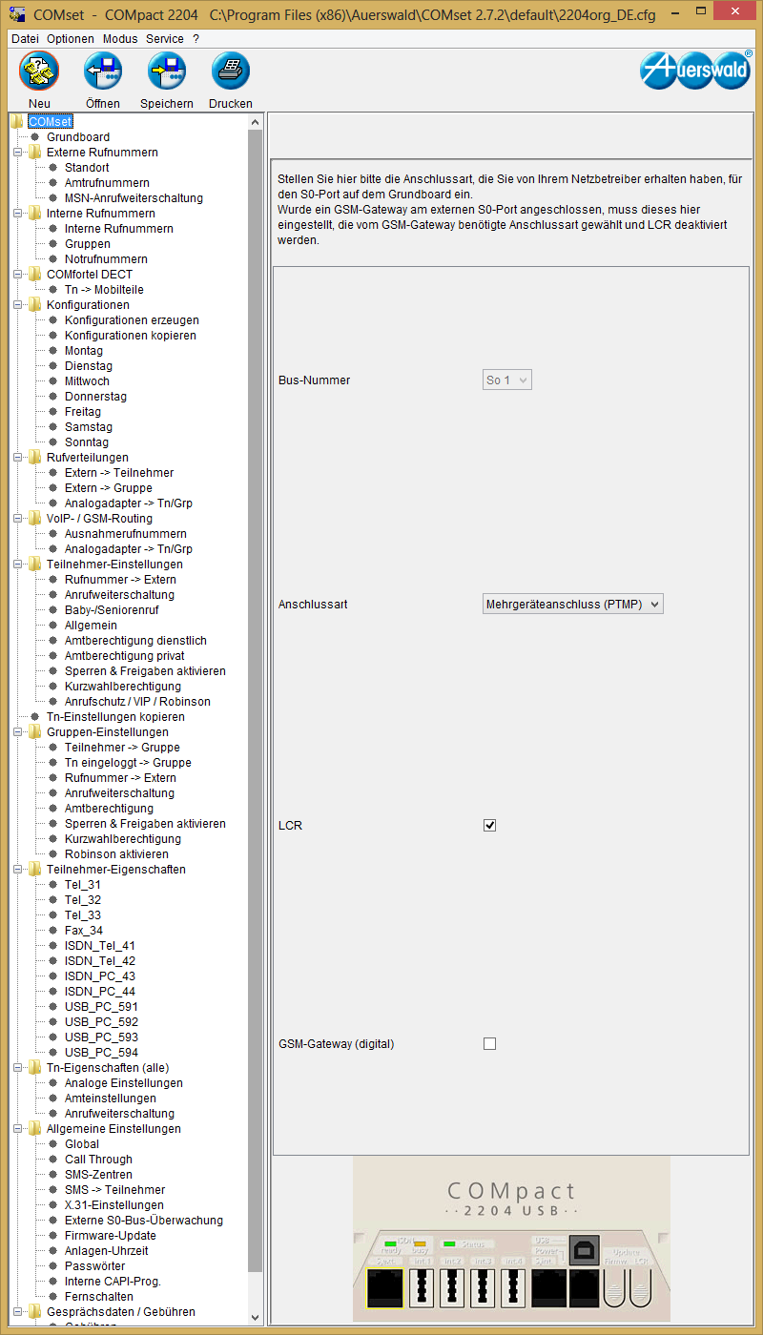The height and width of the screenshot is (1335, 763).
Task: Collapse the Teilnehmer-Einstellungen tree node
Action: point(17,565)
